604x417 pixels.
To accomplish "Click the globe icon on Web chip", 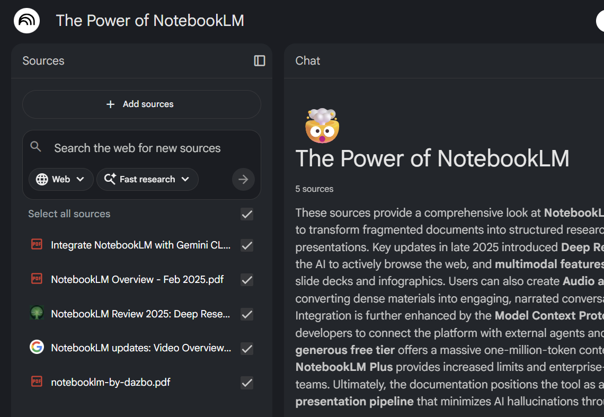I will point(42,179).
